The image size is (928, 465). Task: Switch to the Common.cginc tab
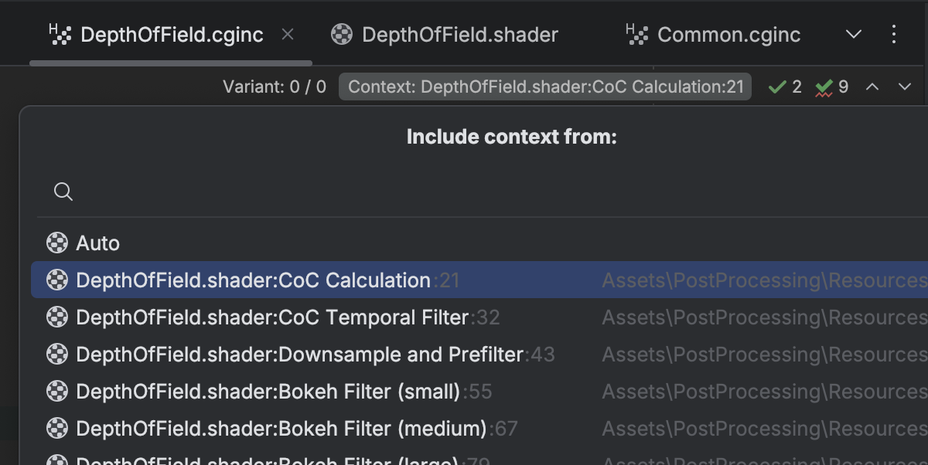pyautogui.click(x=728, y=34)
